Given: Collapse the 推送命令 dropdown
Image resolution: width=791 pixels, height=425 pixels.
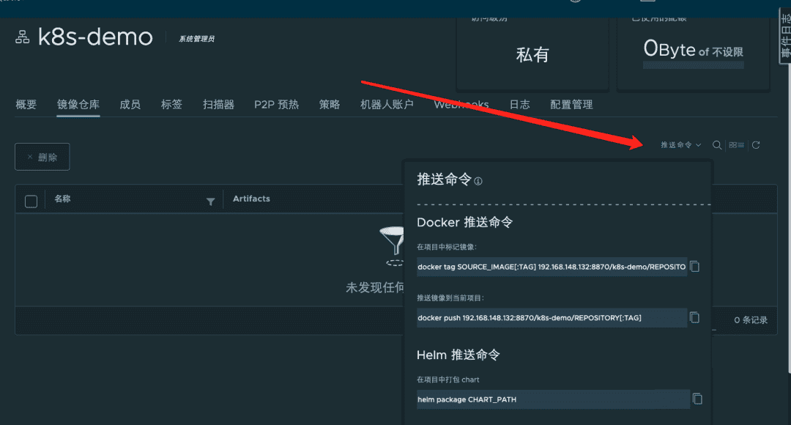Looking at the screenshot, I should [680, 145].
